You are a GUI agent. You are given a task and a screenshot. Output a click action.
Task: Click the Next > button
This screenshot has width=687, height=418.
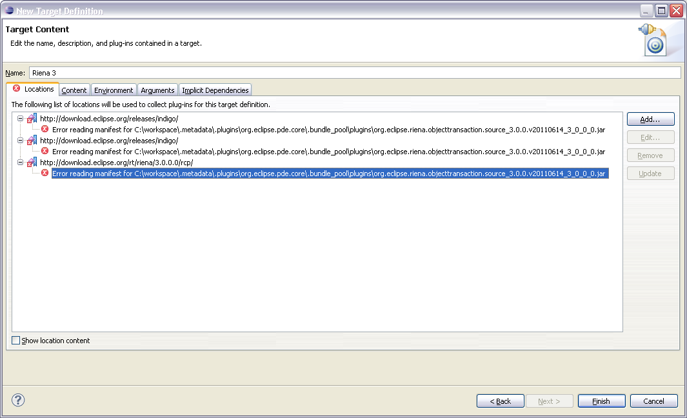click(550, 401)
